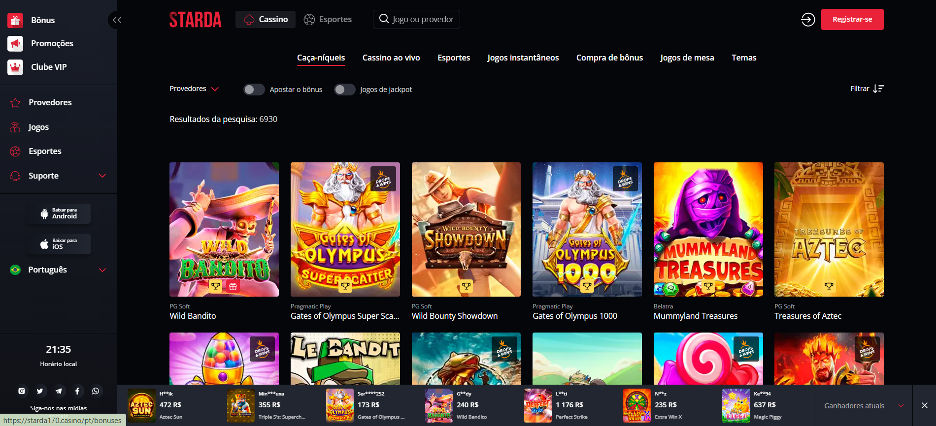This screenshot has height=426, width=936.
Task: Enable the Jogos de jackpot toggle
Action: pyautogui.click(x=345, y=90)
